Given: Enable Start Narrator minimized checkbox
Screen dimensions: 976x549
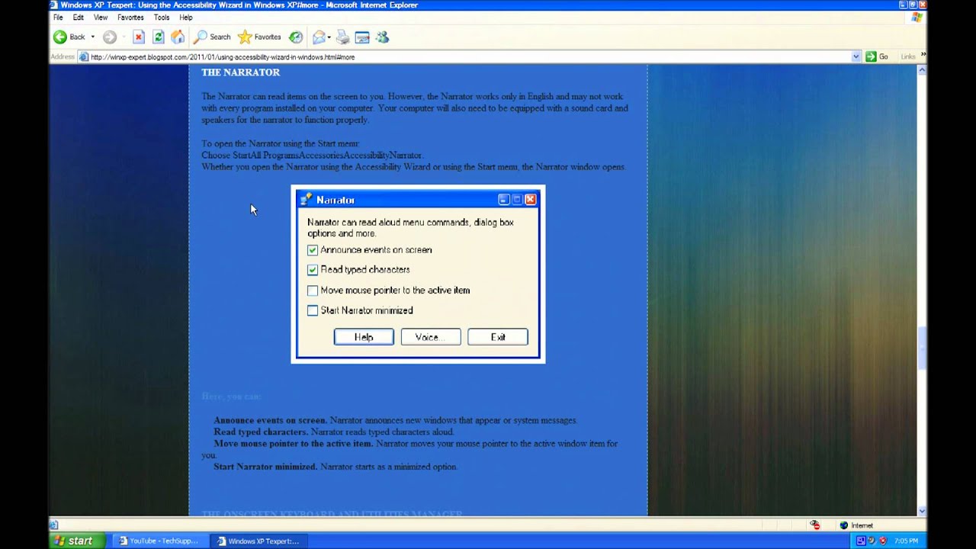Looking at the screenshot, I should coord(313,310).
